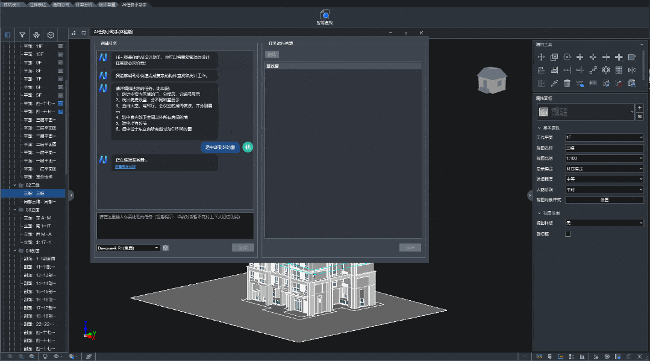This screenshot has height=361, width=650.
Task: Switch to the 设计算量 ribbon tab
Action: tap(107, 5)
